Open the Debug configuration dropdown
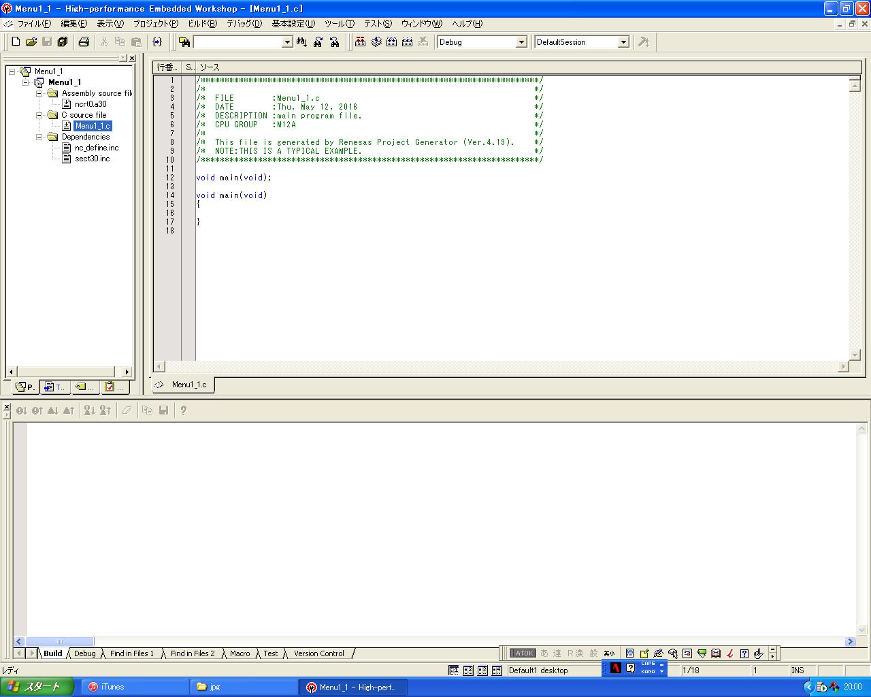The image size is (871, 697). tap(521, 42)
